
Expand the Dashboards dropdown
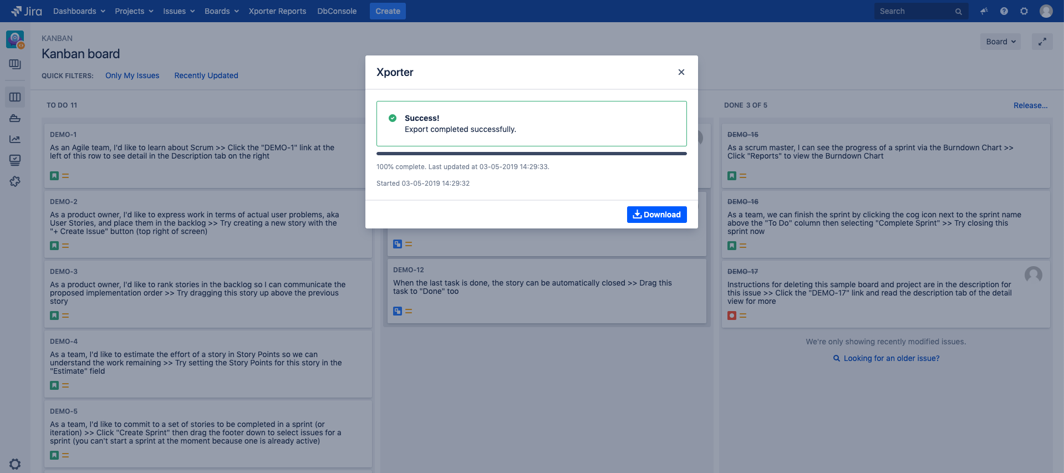(x=79, y=11)
